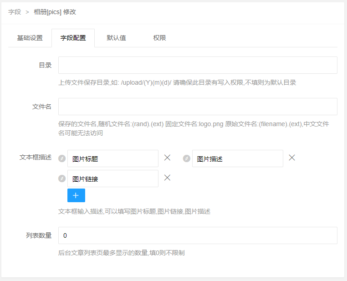Add a new text box description
The width and height of the screenshot is (347, 281).
coord(76,195)
